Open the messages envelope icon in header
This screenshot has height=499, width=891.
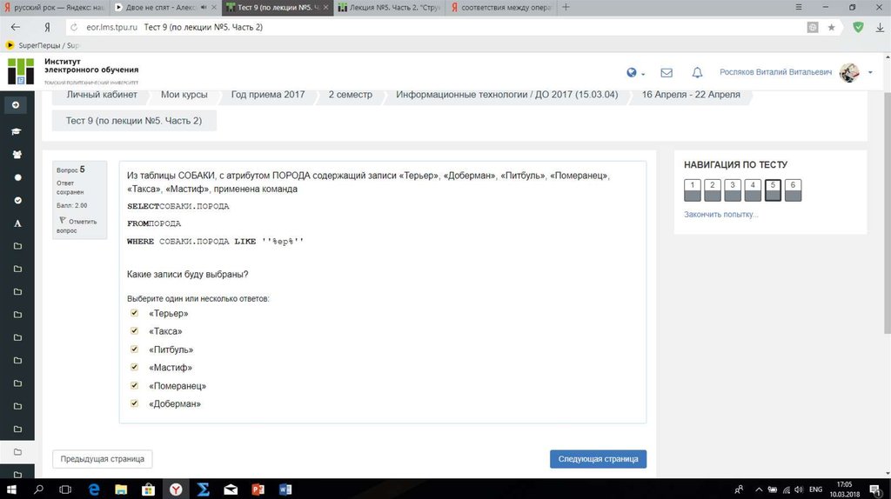[x=667, y=73]
